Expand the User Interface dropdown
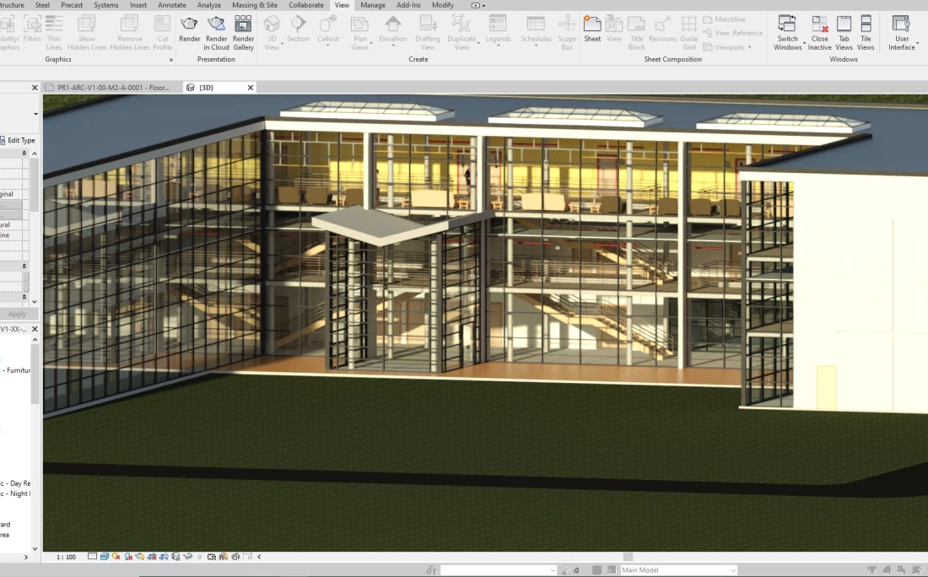928x577 pixels. pos(902,32)
